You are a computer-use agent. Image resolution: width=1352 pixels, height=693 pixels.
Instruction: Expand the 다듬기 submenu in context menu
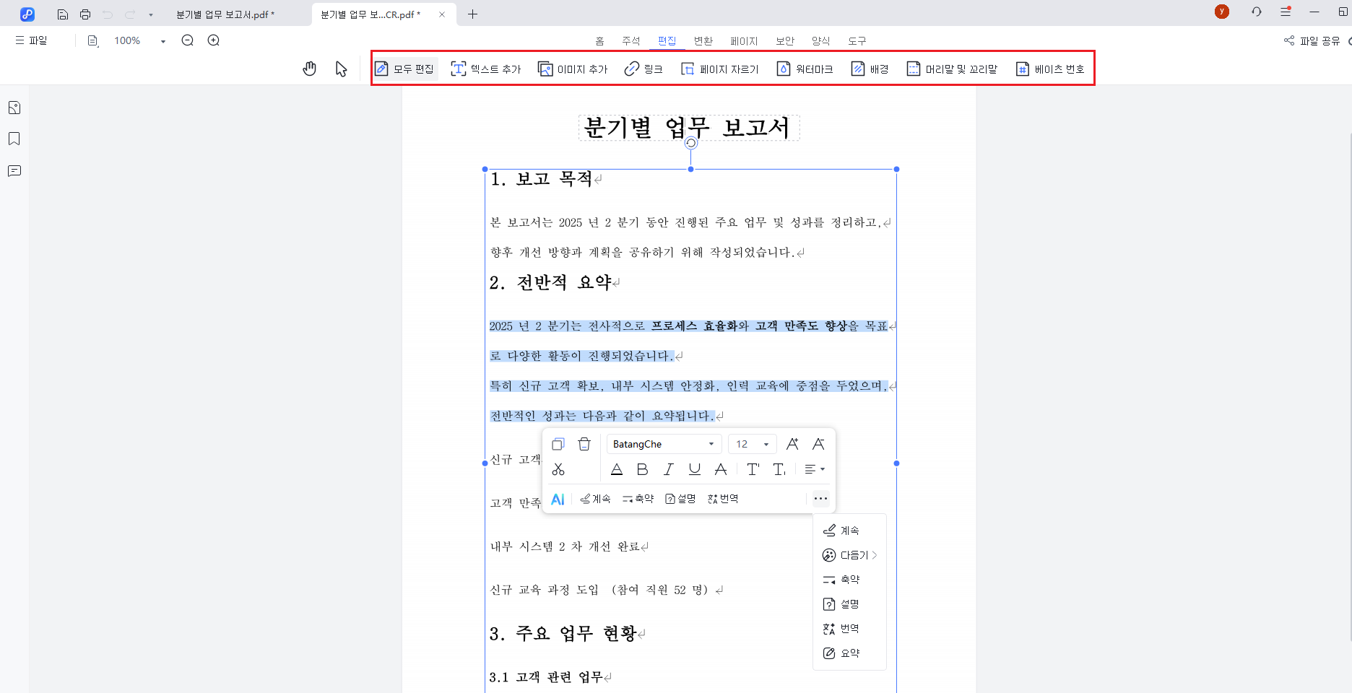pos(851,554)
